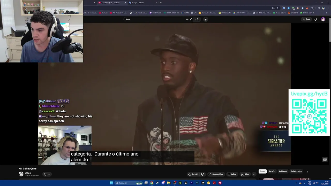Screen dimensions: 331x186
Task: Like the video with thumbs up
Action: pyautogui.click(x=193, y=174)
